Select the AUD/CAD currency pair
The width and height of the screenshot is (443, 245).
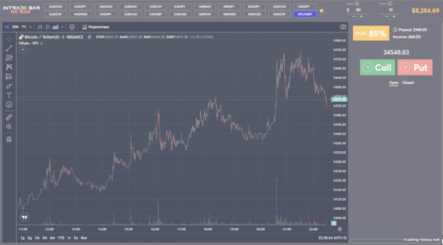click(56, 6)
